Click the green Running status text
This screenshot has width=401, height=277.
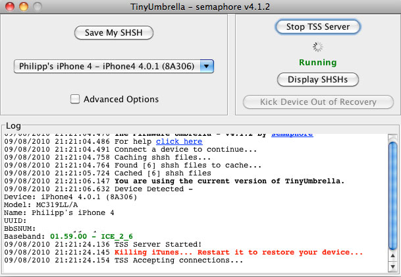point(318,62)
